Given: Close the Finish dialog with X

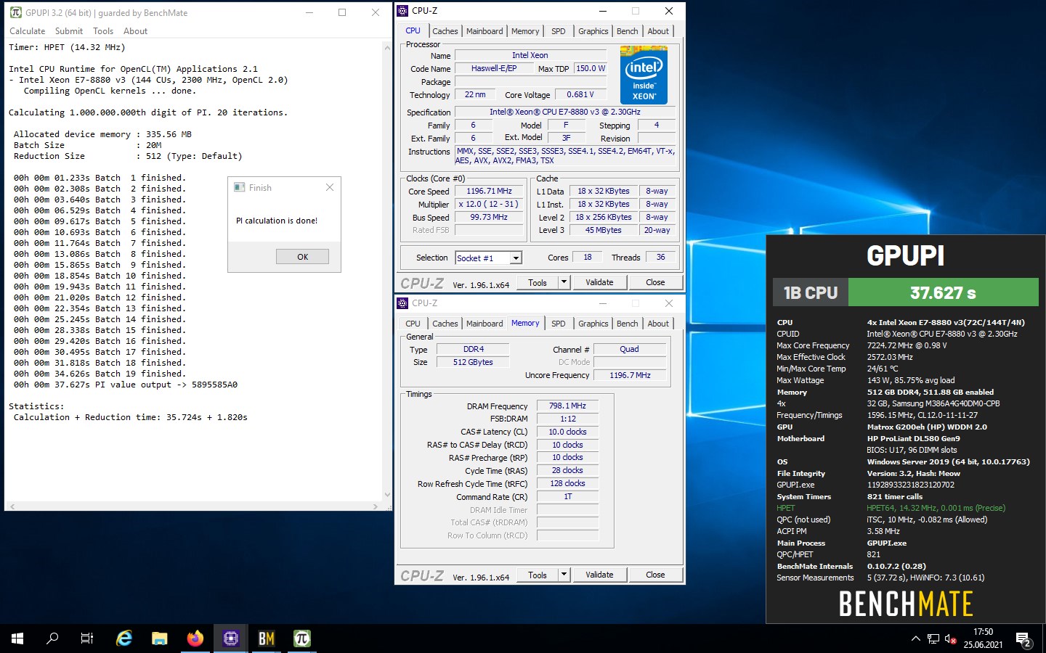Looking at the screenshot, I should coord(330,187).
